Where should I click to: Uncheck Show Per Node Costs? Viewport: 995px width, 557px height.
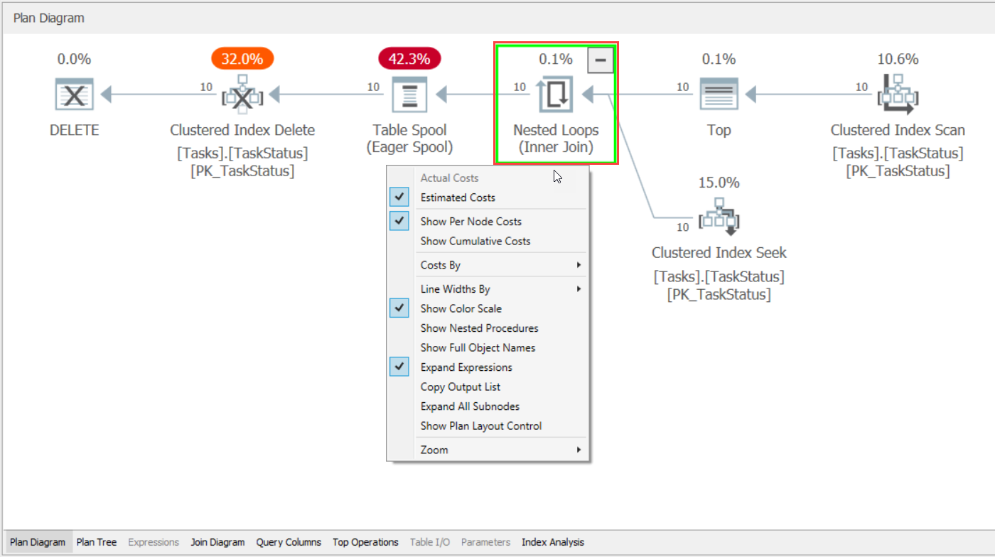[x=488, y=222]
